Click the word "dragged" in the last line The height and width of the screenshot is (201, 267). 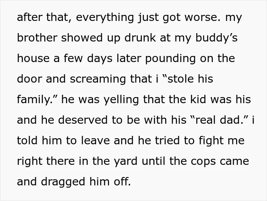point(63,182)
